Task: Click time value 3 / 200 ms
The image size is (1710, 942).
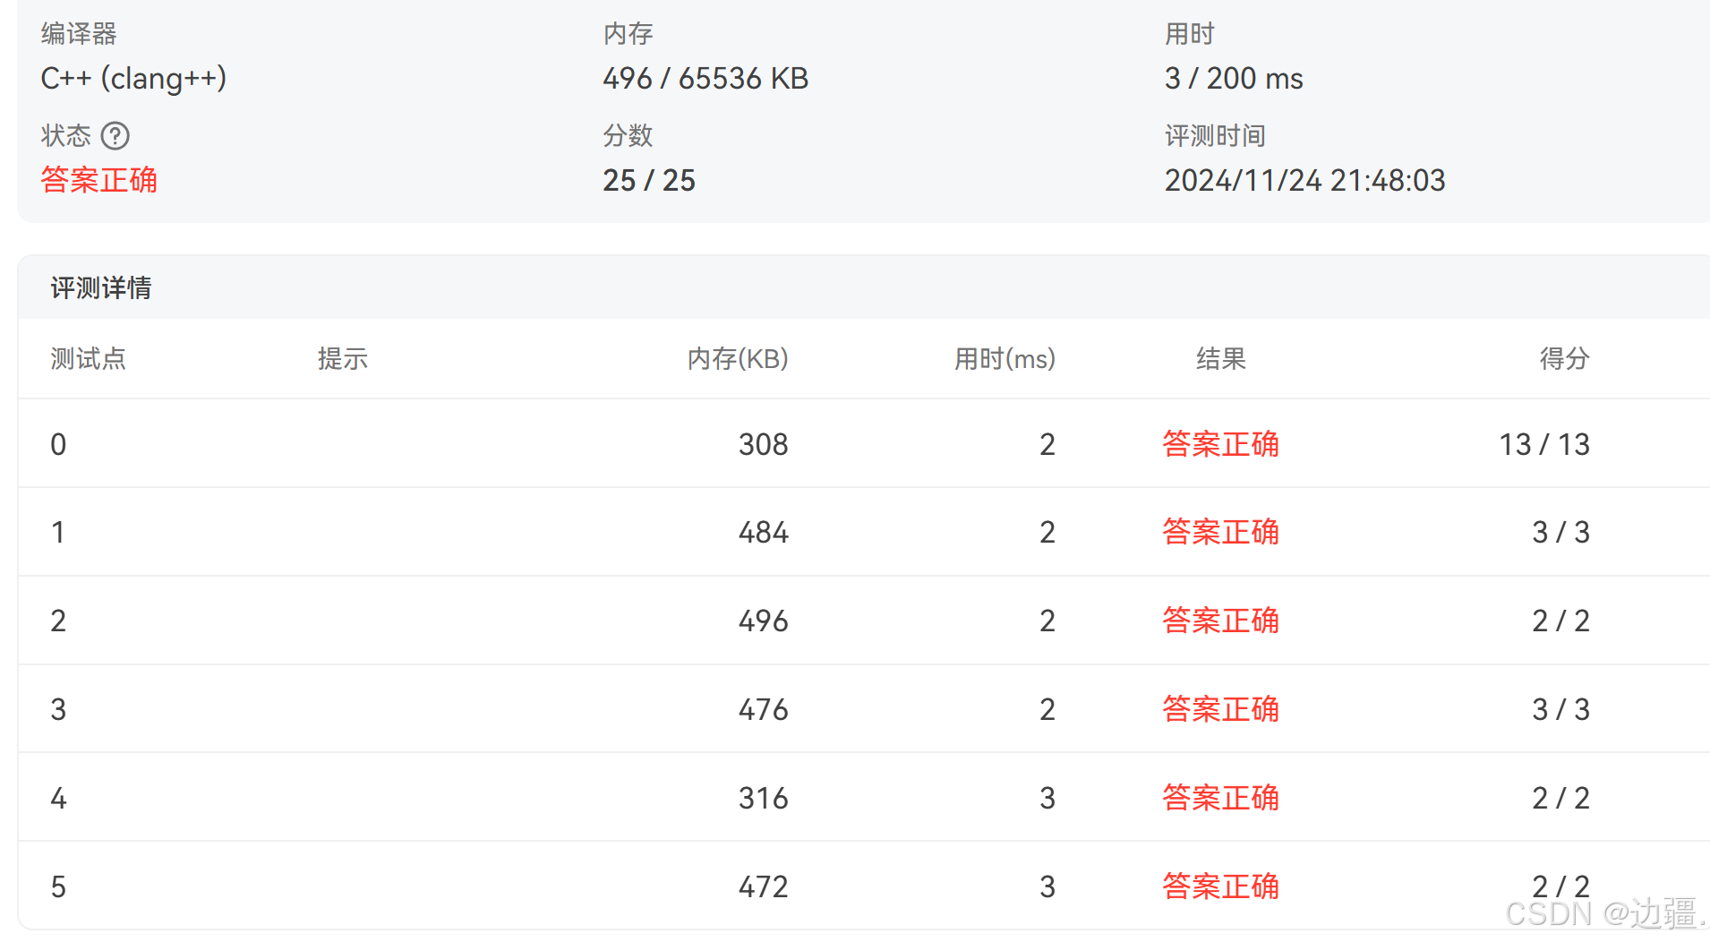Action: pyautogui.click(x=1234, y=79)
